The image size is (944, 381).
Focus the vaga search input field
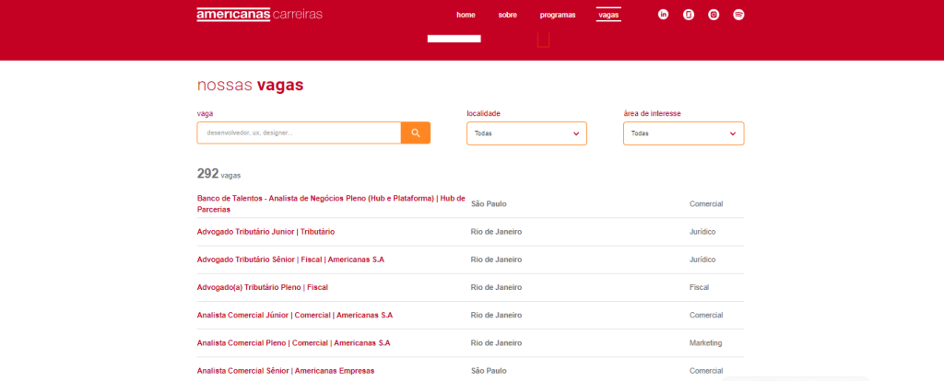coord(299,133)
